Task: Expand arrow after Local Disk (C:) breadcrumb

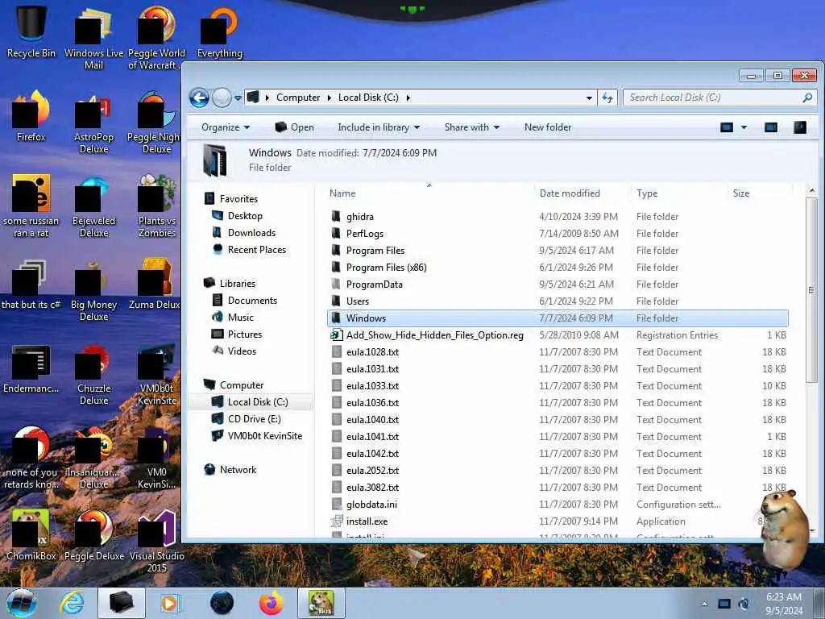Action: pos(408,98)
